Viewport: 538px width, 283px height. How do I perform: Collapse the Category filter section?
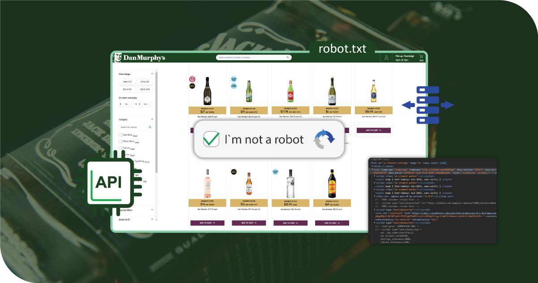tap(152, 120)
